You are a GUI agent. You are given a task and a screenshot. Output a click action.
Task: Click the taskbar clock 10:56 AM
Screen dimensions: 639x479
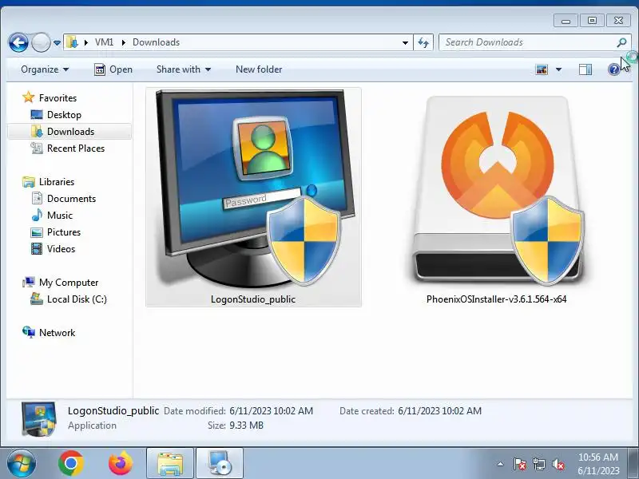598,457
